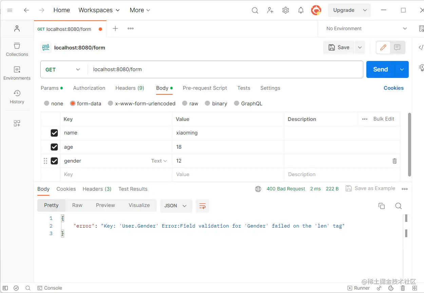Open the Save options dropdown arrow
Viewport: 424px width, 293px height.
pyautogui.click(x=360, y=47)
